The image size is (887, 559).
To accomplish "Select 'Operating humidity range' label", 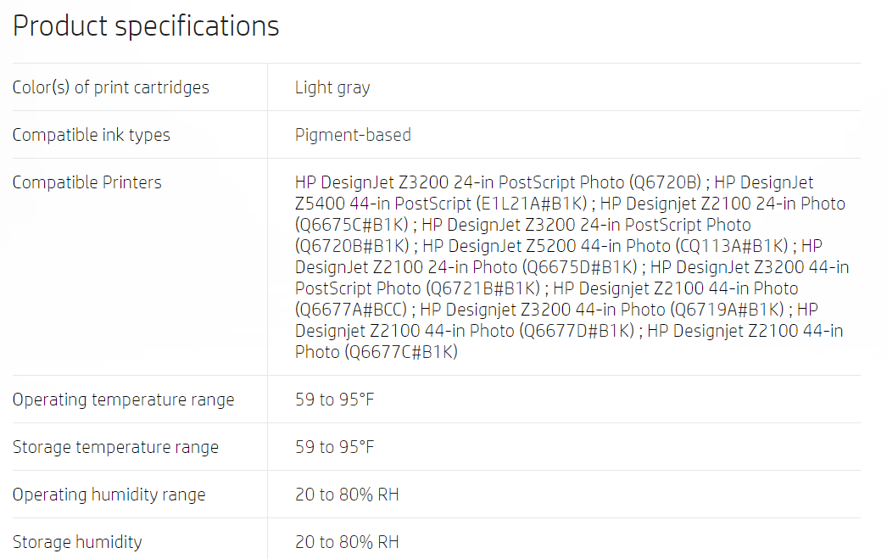I will pyautogui.click(x=109, y=495).
